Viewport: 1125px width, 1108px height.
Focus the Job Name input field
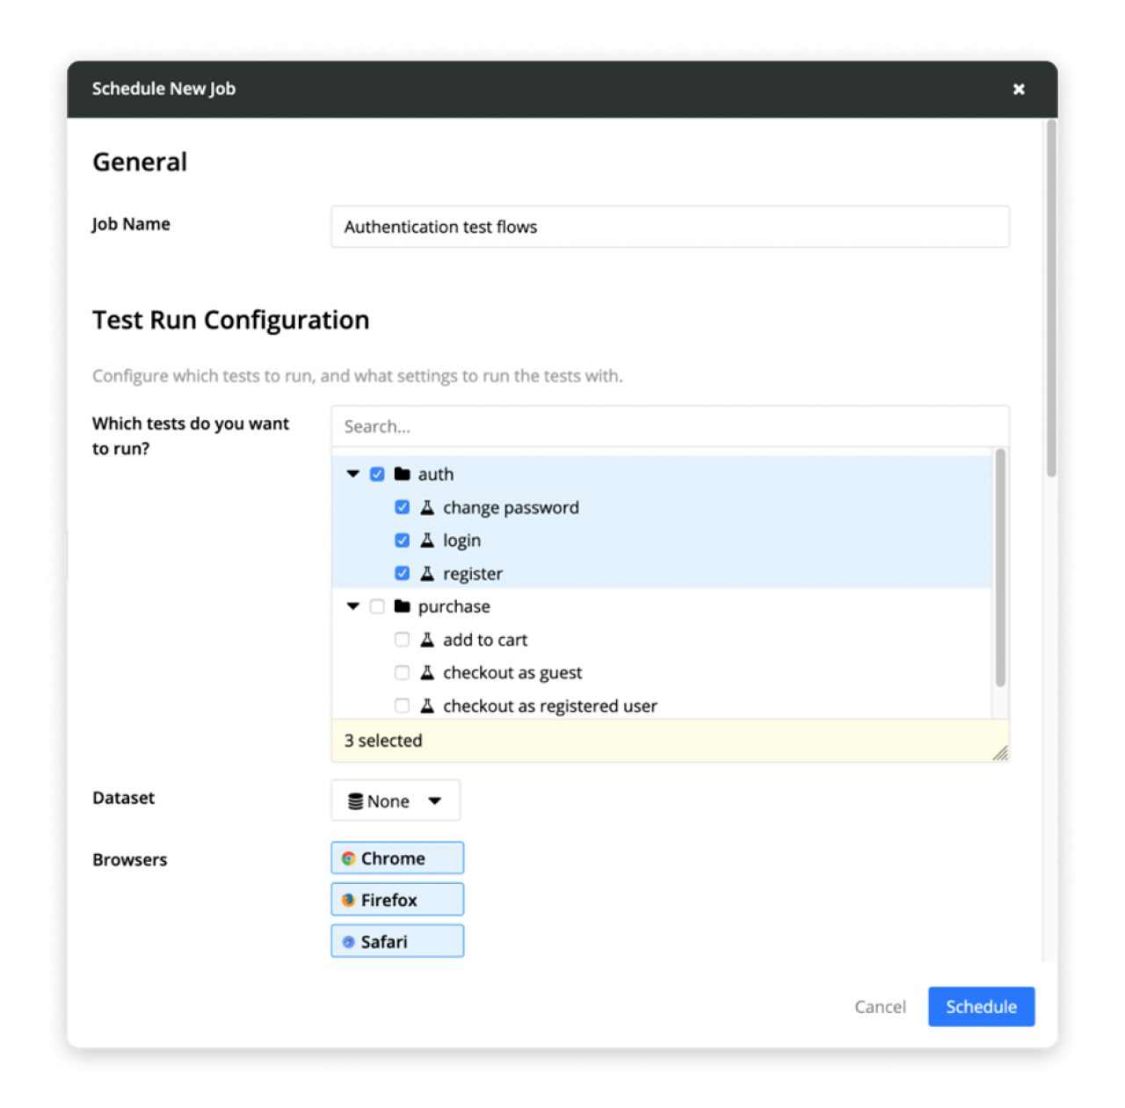coord(670,227)
